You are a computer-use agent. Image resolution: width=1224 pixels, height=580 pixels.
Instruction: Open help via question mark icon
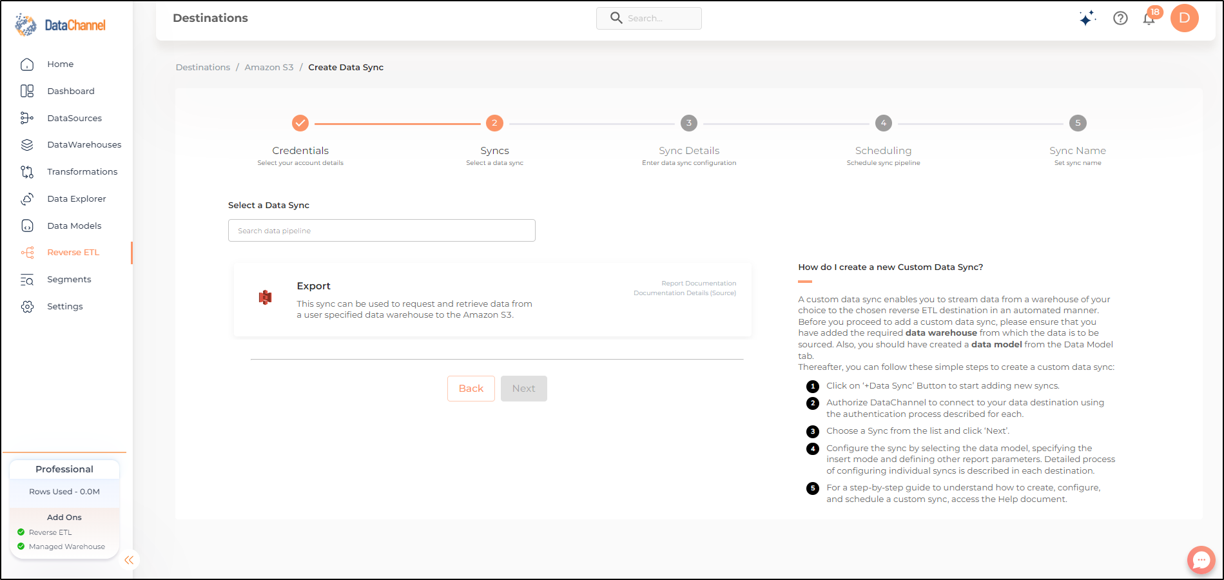click(1120, 18)
